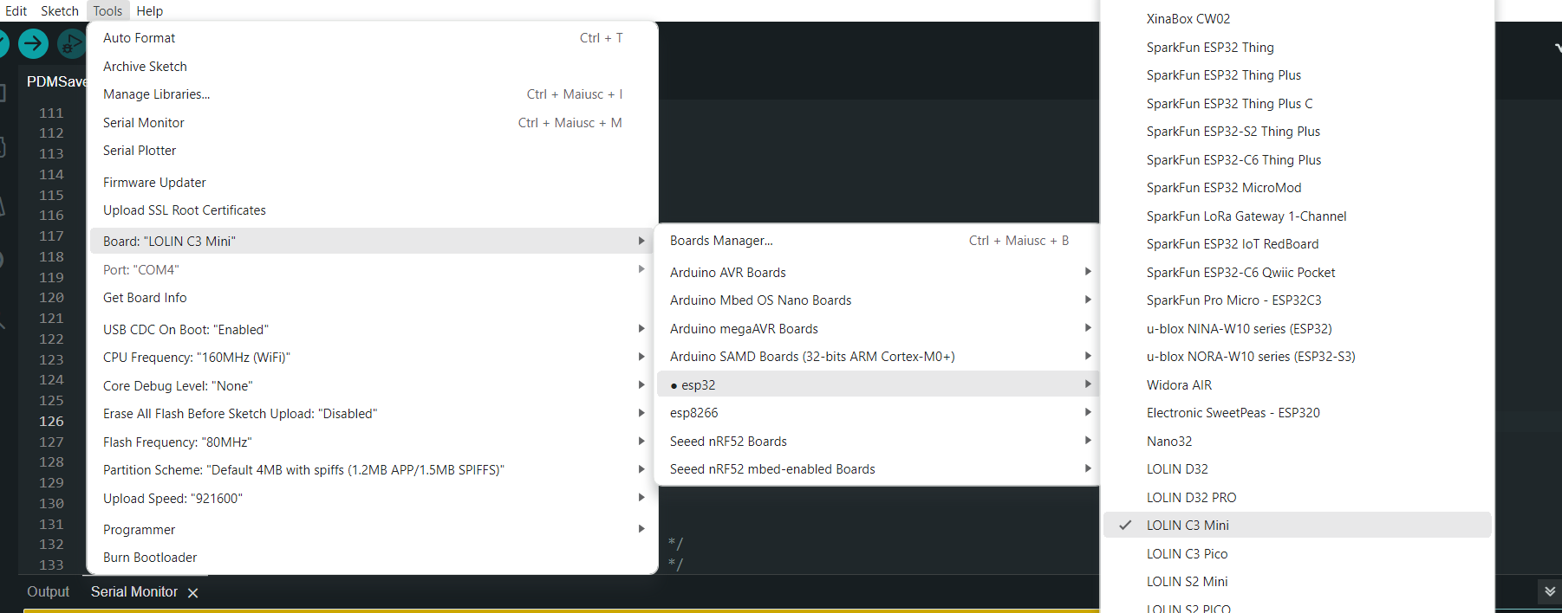The width and height of the screenshot is (1562, 613).
Task: Select the SparkFun ESP32 Thing Plus board
Action: click(x=1223, y=75)
